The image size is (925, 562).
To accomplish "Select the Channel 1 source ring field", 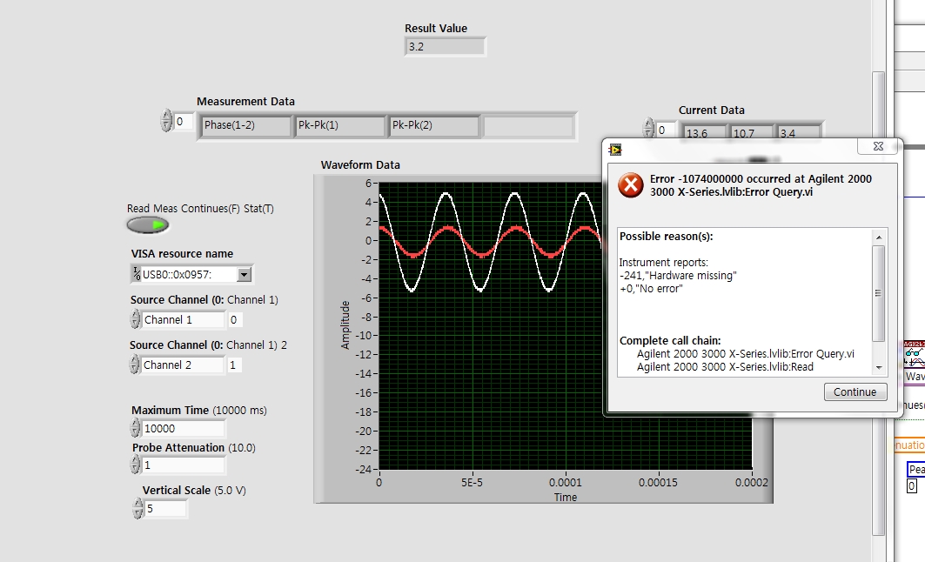I will [x=183, y=320].
